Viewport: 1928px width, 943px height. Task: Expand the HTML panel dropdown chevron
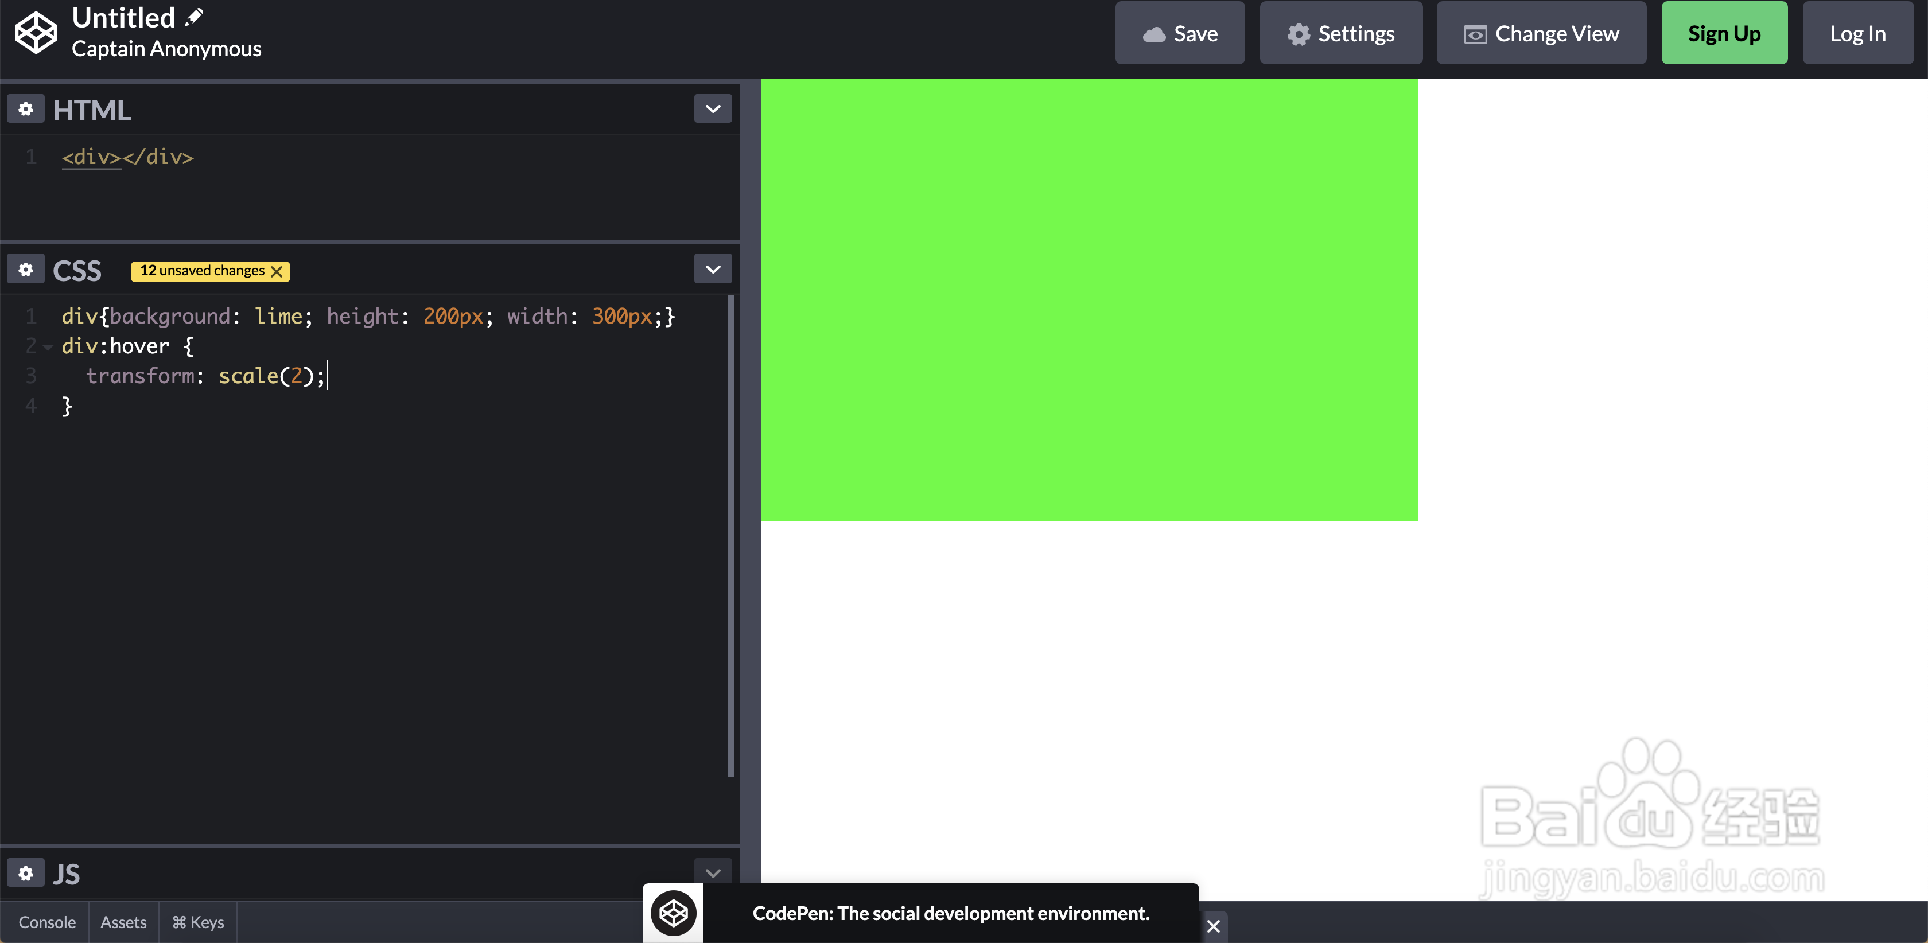(713, 109)
